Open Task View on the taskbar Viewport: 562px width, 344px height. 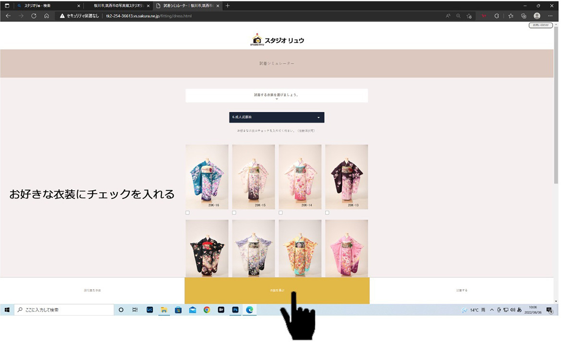click(x=135, y=310)
